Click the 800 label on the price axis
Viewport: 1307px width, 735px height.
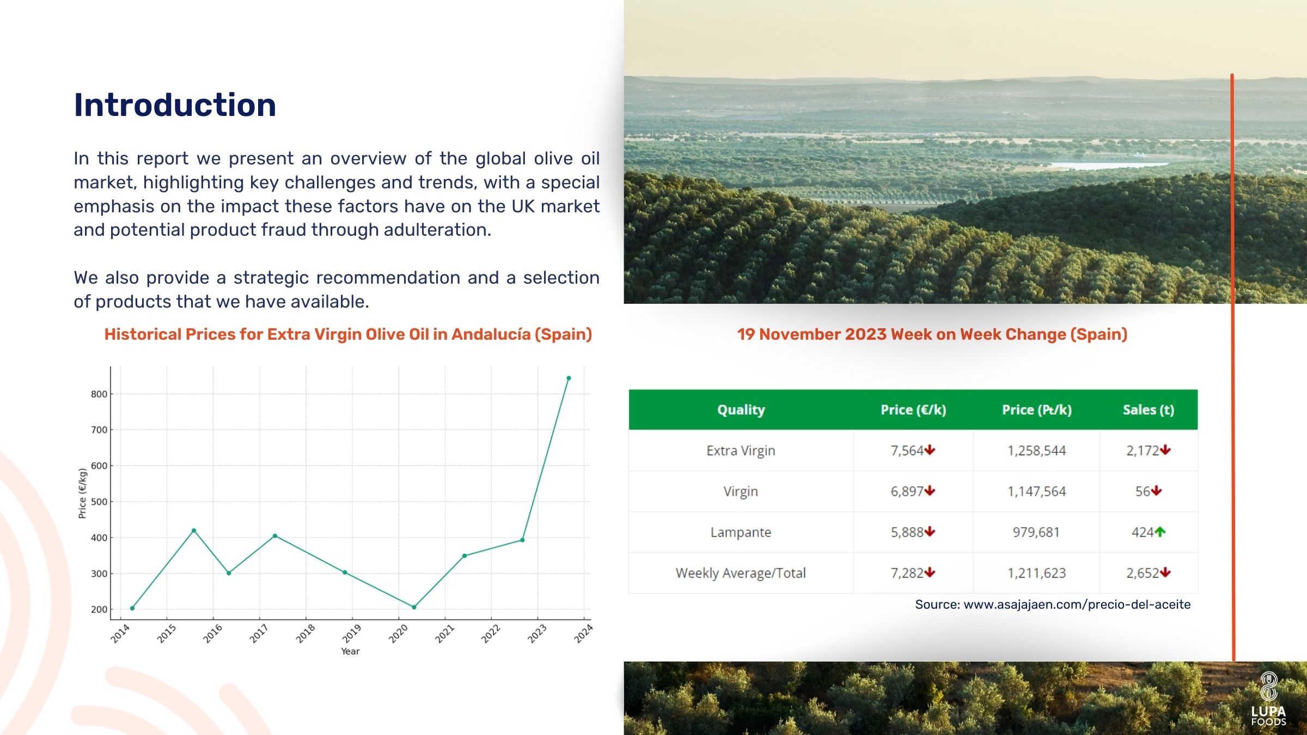[99, 394]
